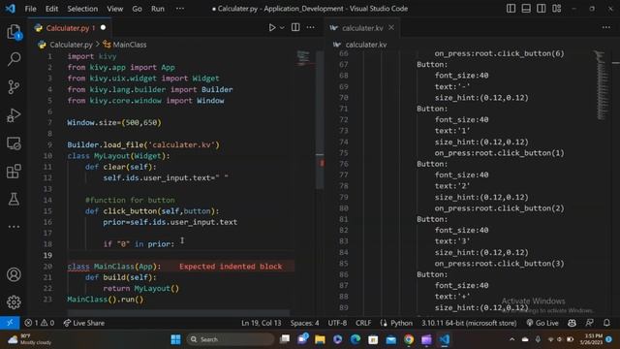The image size is (620, 349).
Task: Open the Copilot status icon
Action: [572, 323]
